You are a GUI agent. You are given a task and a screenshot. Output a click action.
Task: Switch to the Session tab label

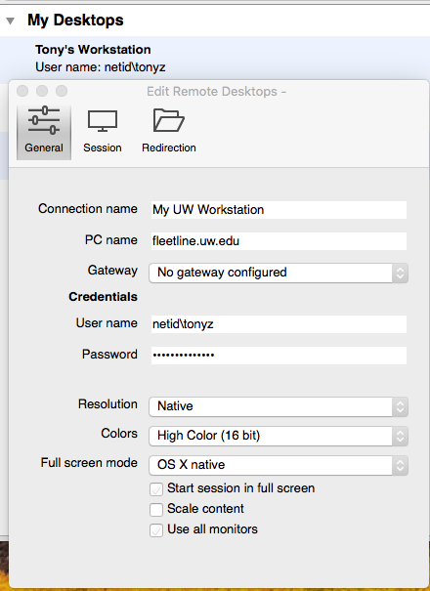pyautogui.click(x=103, y=148)
